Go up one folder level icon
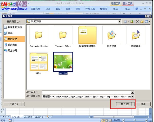The height and width of the screenshot is (122, 154). [x=132, y=21]
